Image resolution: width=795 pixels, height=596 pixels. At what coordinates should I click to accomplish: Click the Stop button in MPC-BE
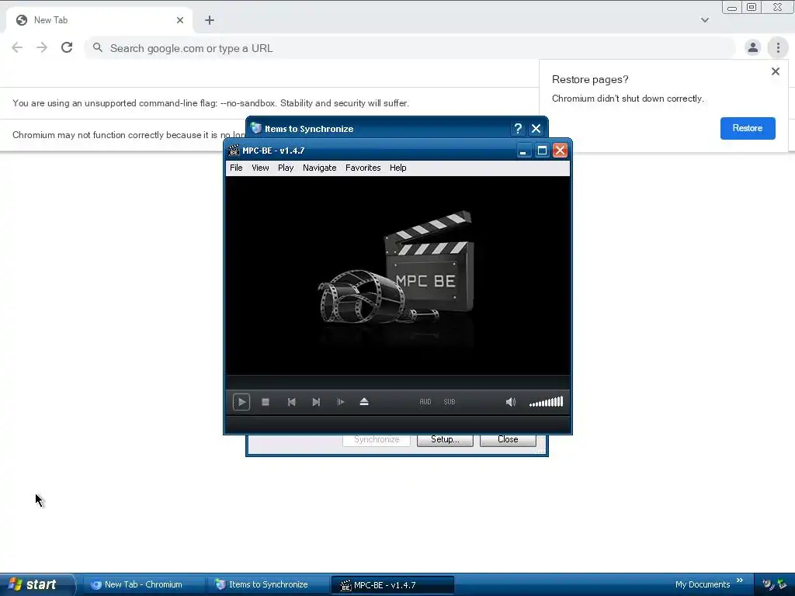pyautogui.click(x=266, y=402)
